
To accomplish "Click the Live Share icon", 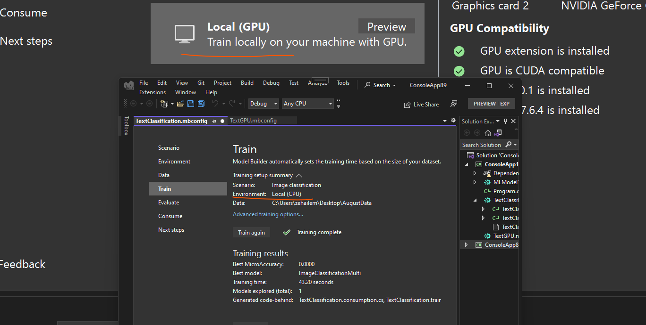I will coord(422,104).
